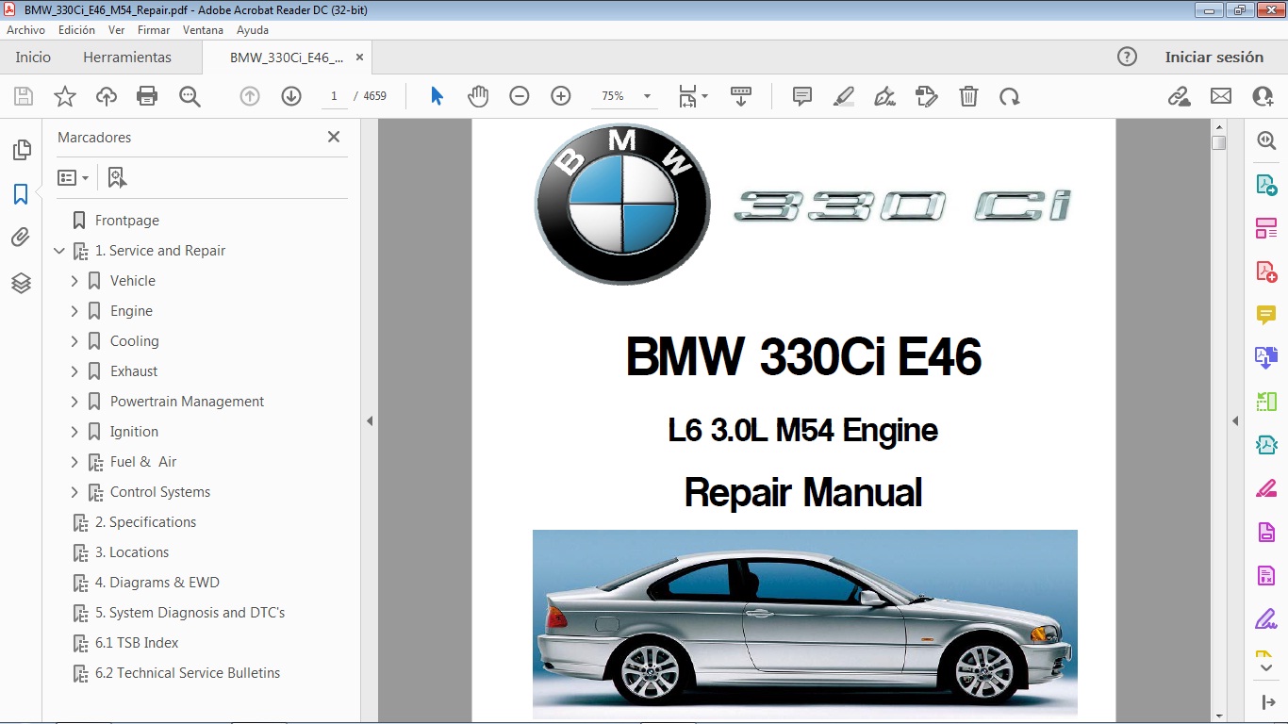The image size is (1288, 724).
Task: Collapse the Service and Repair bookmark
Action: click(58, 250)
